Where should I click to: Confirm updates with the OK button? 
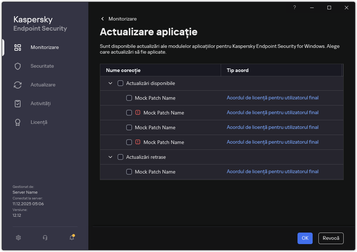point(305,238)
